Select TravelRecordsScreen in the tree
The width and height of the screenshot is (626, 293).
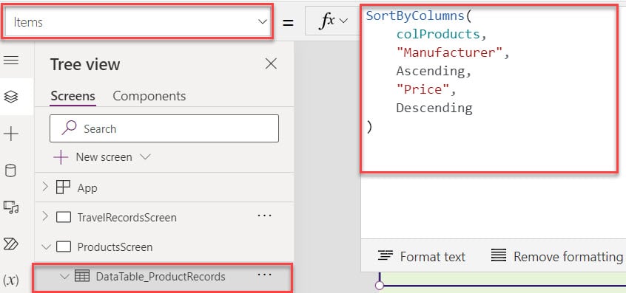[127, 218]
